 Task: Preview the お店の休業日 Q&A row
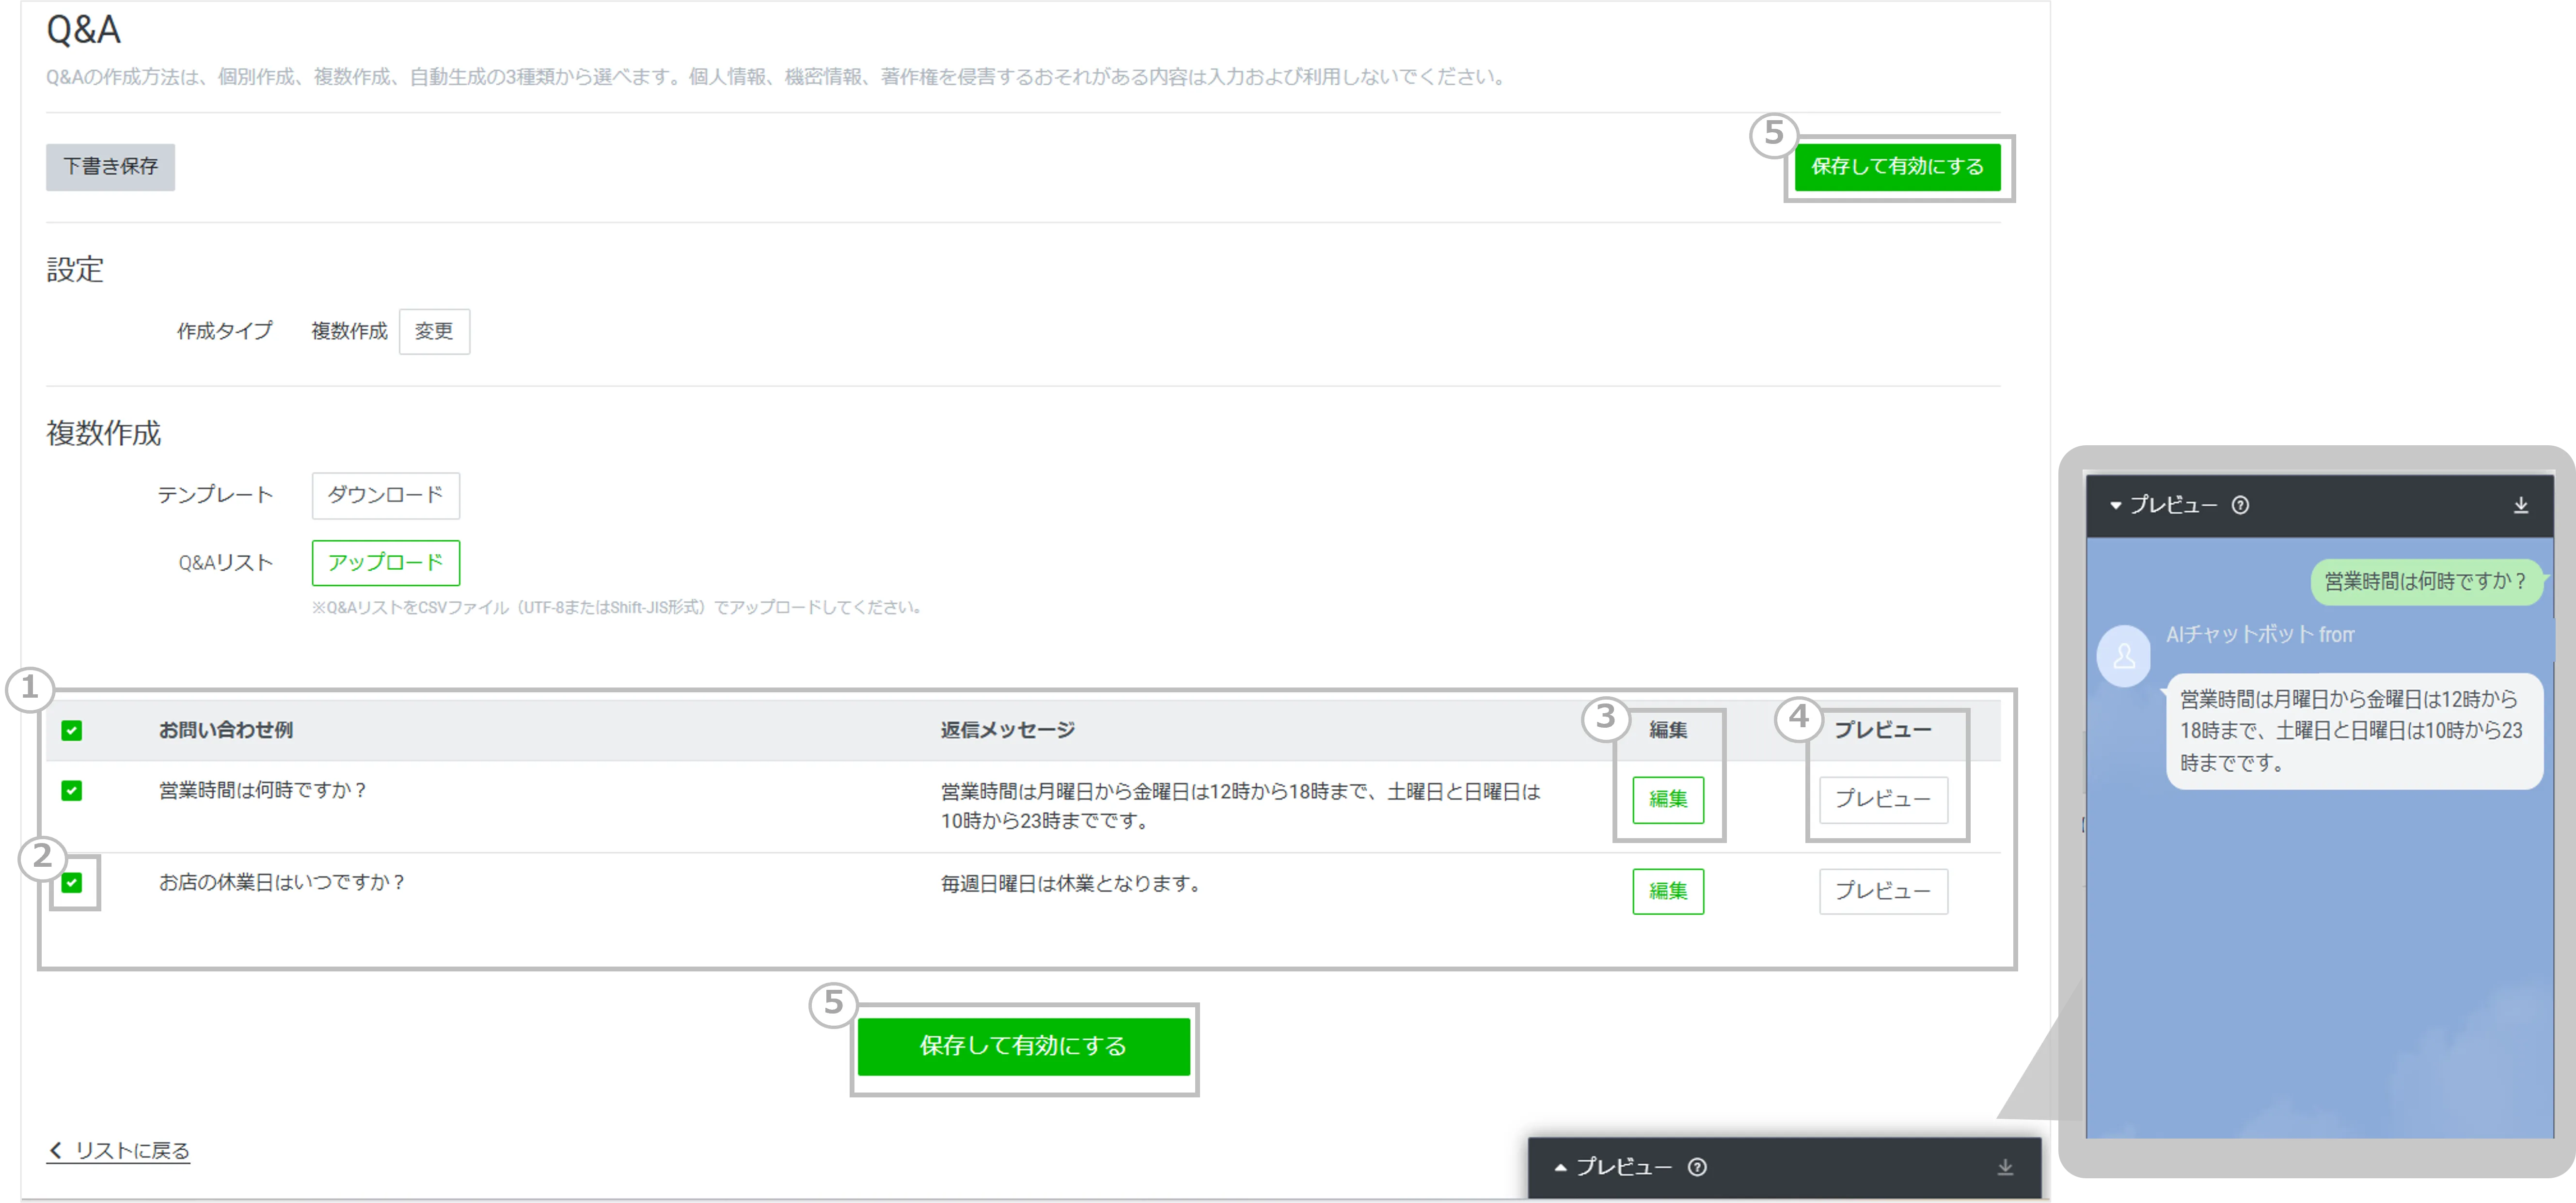[x=1882, y=891]
